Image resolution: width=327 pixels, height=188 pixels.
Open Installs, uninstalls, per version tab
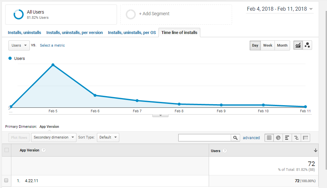coord(75,32)
